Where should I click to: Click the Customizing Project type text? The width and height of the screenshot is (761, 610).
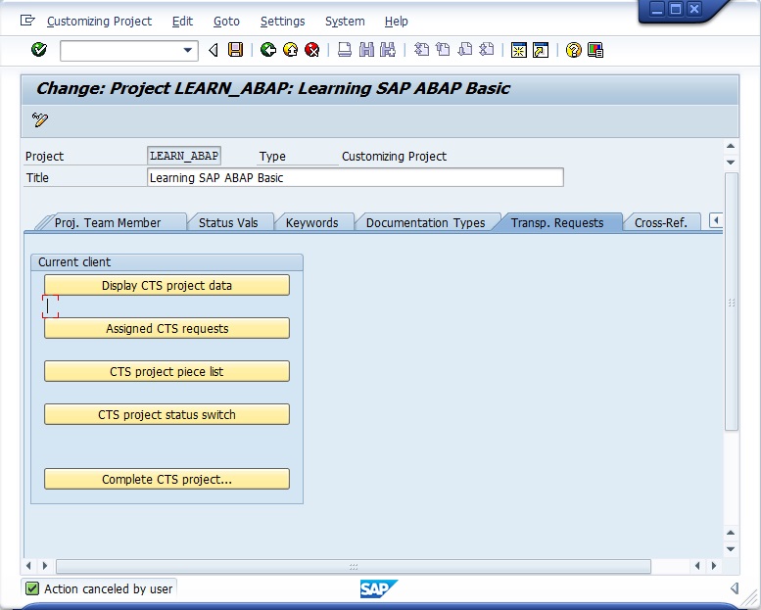click(394, 157)
